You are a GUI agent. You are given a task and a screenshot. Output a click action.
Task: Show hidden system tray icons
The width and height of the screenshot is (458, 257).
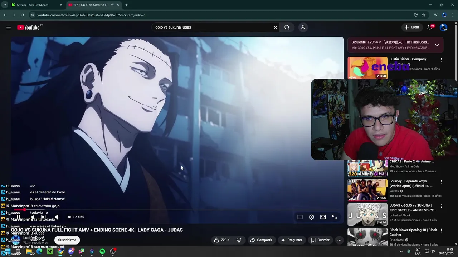401,252
